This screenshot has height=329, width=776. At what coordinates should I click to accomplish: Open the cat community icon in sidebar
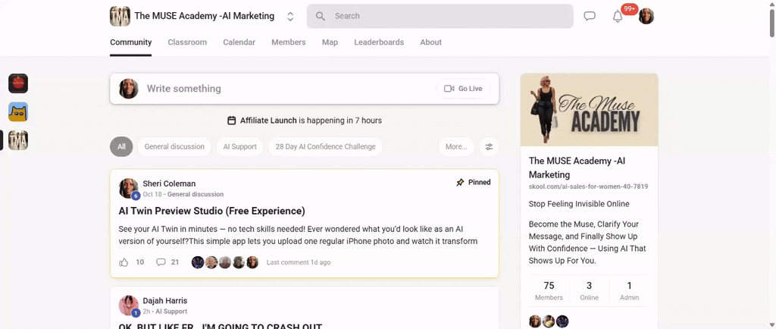point(18,112)
